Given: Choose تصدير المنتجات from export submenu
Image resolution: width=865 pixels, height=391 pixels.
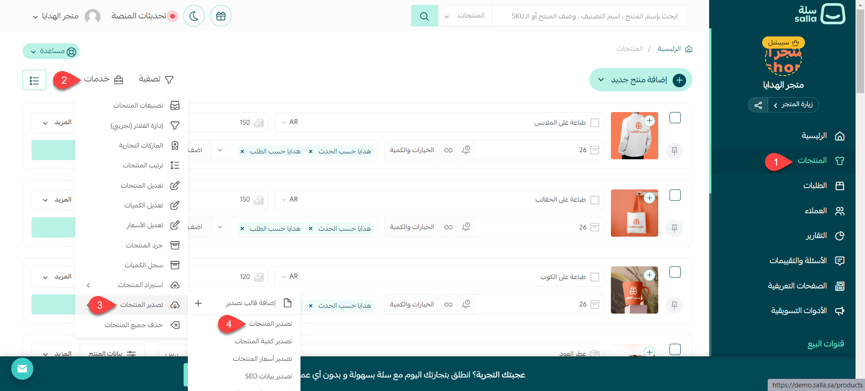Looking at the screenshot, I should point(270,324).
